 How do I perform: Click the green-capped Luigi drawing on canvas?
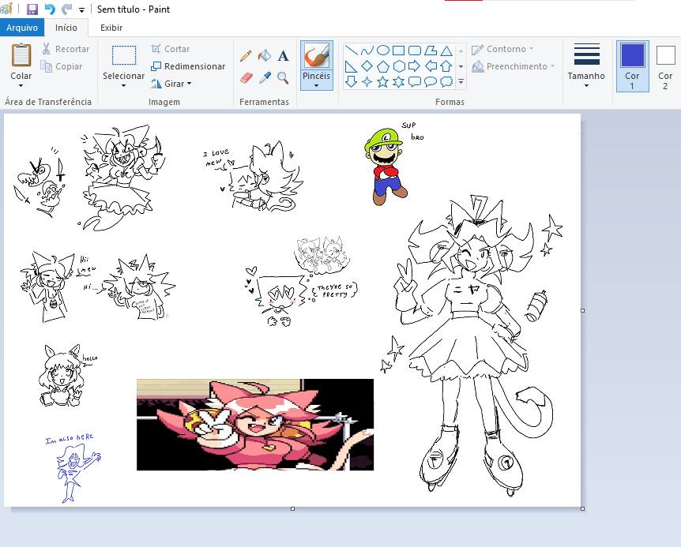coord(386,167)
